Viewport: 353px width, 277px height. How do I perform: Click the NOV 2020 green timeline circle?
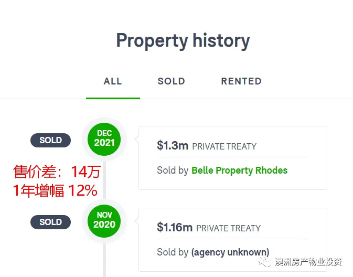click(x=104, y=221)
